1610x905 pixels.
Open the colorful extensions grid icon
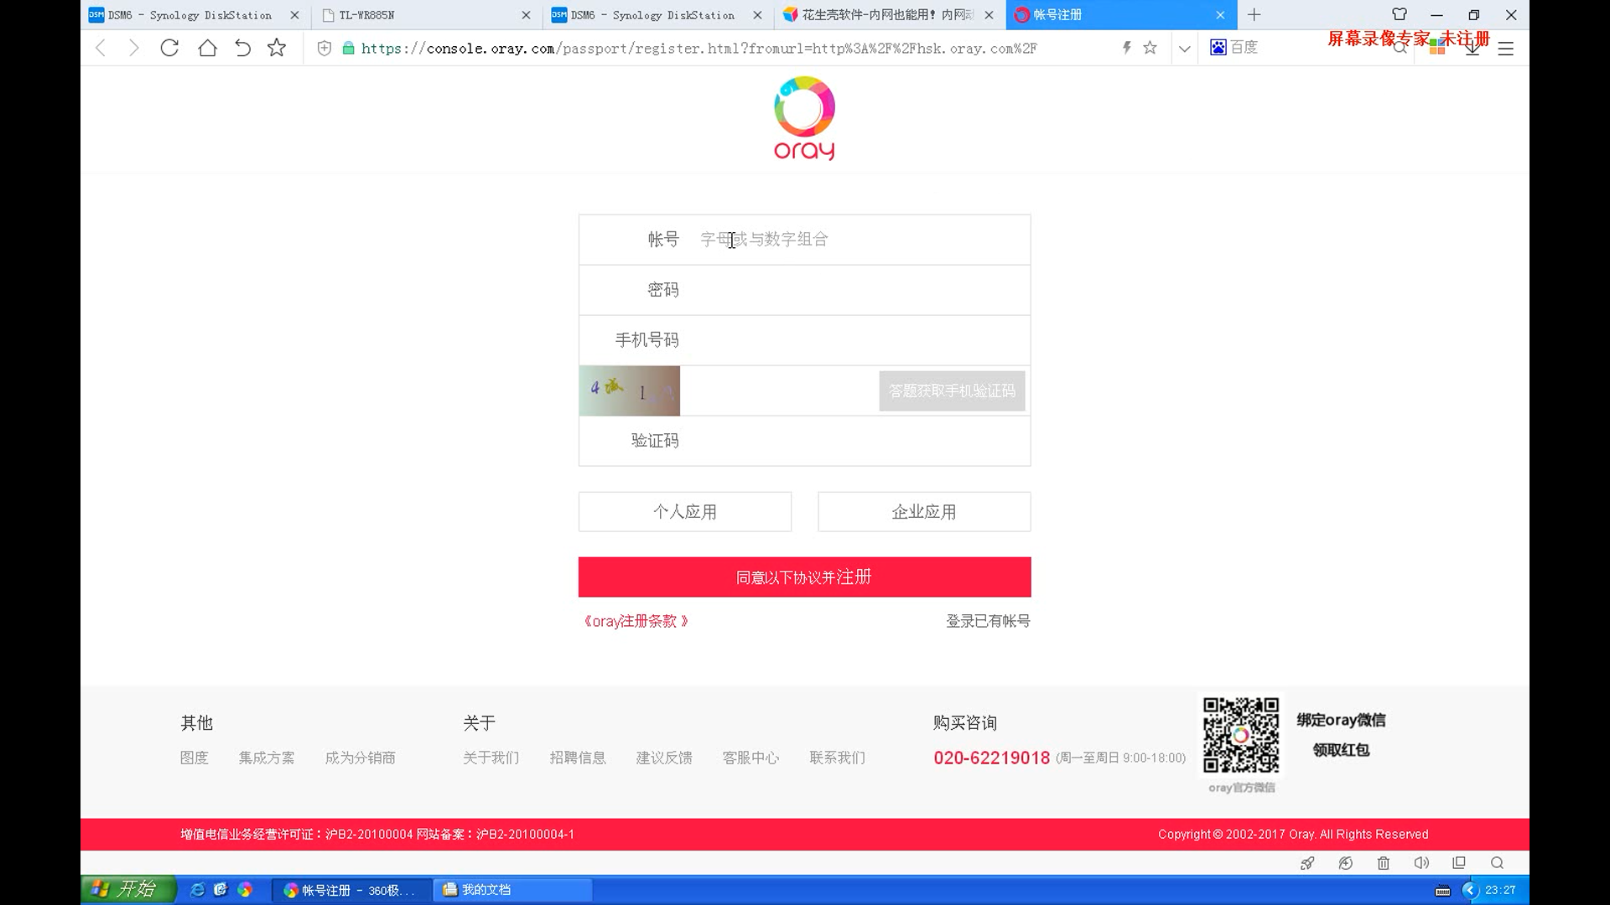(1437, 48)
